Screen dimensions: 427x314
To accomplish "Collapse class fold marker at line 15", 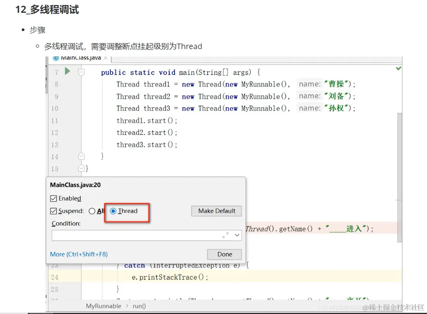I will [x=81, y=168].
